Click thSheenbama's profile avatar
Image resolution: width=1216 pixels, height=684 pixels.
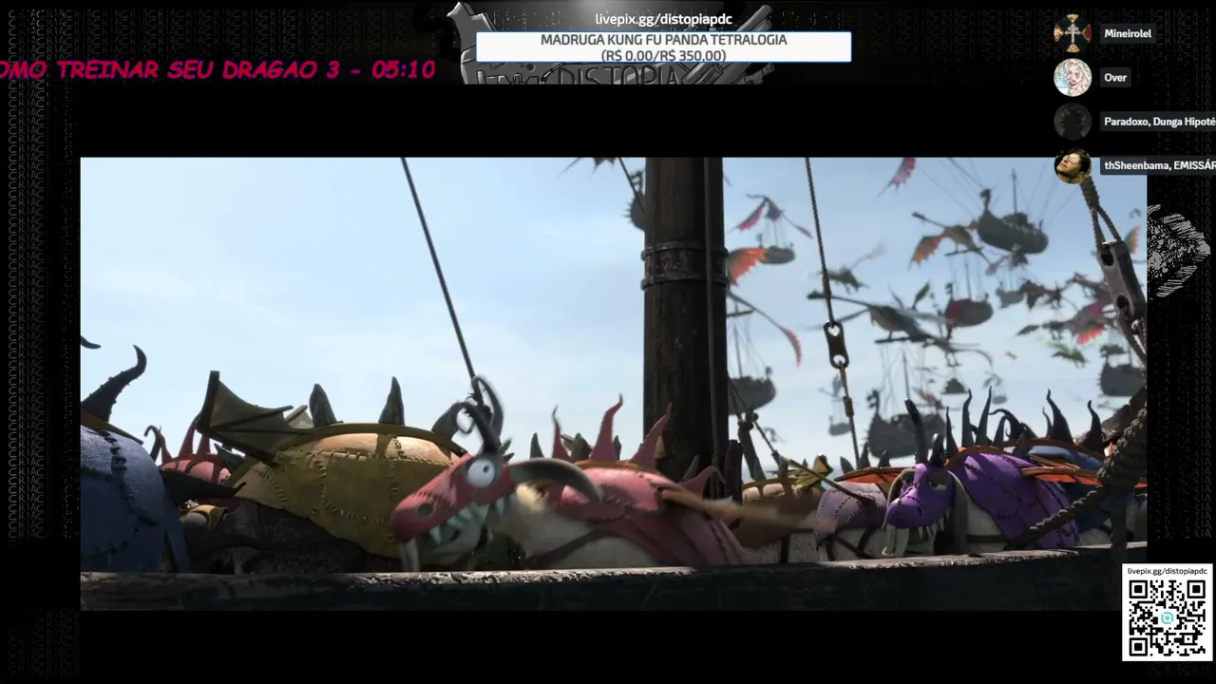[1073, 165]
